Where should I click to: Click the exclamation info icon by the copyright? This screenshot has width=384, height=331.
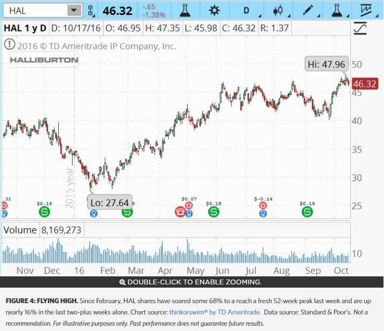tap(10, 44)
